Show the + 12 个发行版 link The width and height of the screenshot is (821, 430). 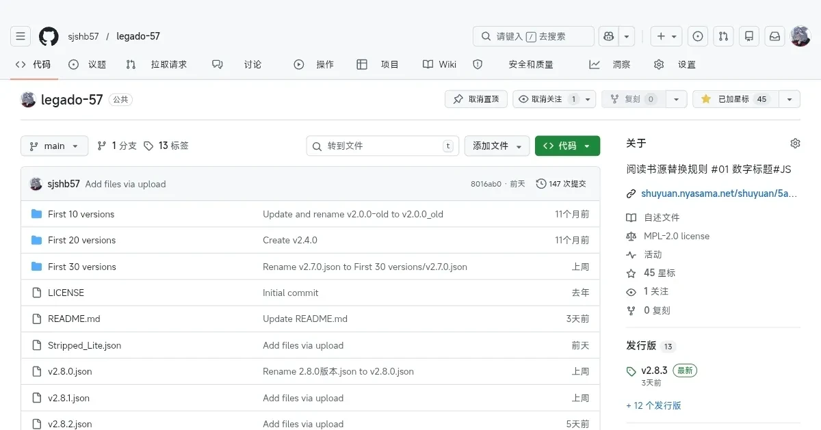[x=654, y=405]
